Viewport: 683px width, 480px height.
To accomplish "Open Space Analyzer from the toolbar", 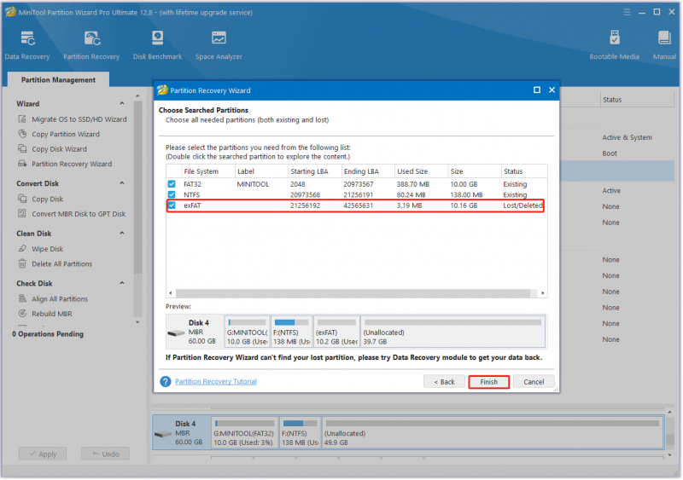I will click(x=219, y=45).
